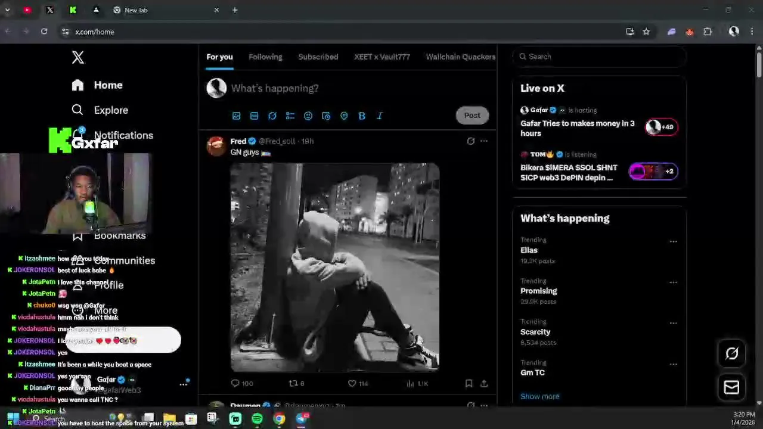Image resolution: width=763 pixels, height=429 pixels.
Task: Repost Fred's GN guys post
Action: (x=296, y=384)
